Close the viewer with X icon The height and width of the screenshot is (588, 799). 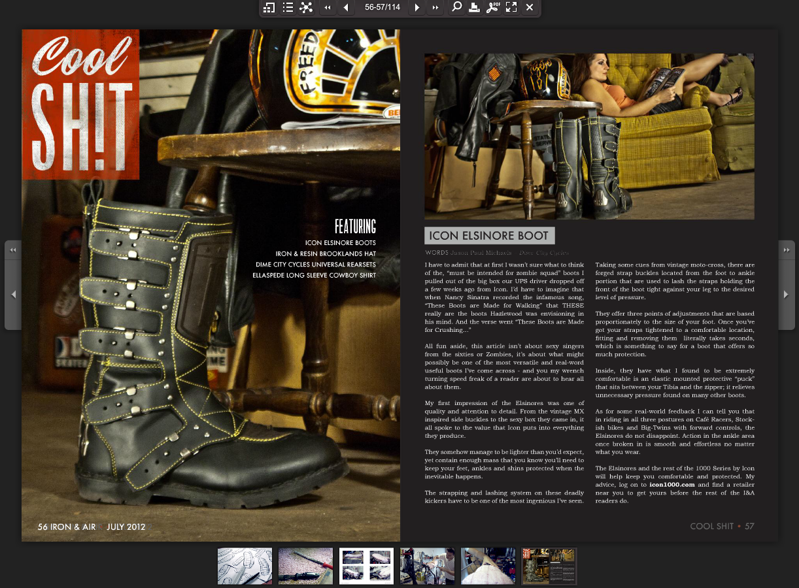(530, 7)
